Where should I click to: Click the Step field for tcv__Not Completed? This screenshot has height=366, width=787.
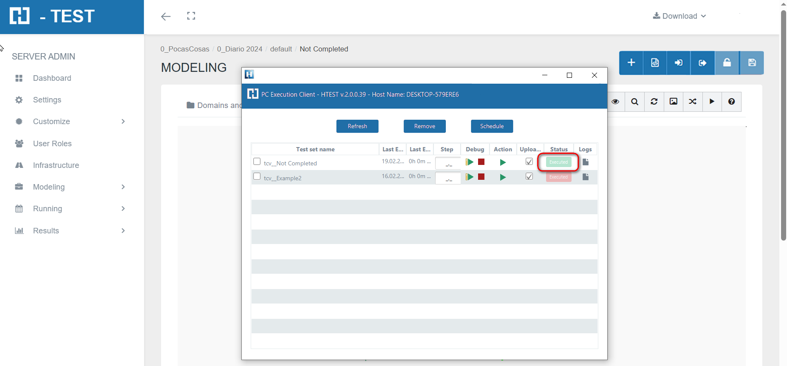(448, 163)
